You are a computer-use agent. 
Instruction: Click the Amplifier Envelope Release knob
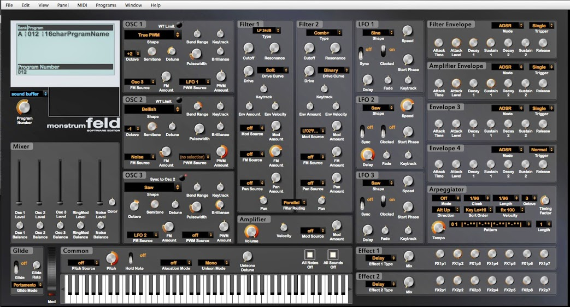point(543,83)
